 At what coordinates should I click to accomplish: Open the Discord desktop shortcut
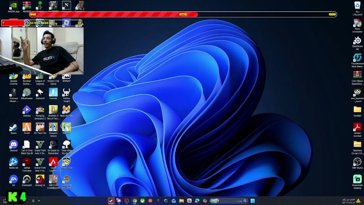pyautogui.click(x=13, y=146)
